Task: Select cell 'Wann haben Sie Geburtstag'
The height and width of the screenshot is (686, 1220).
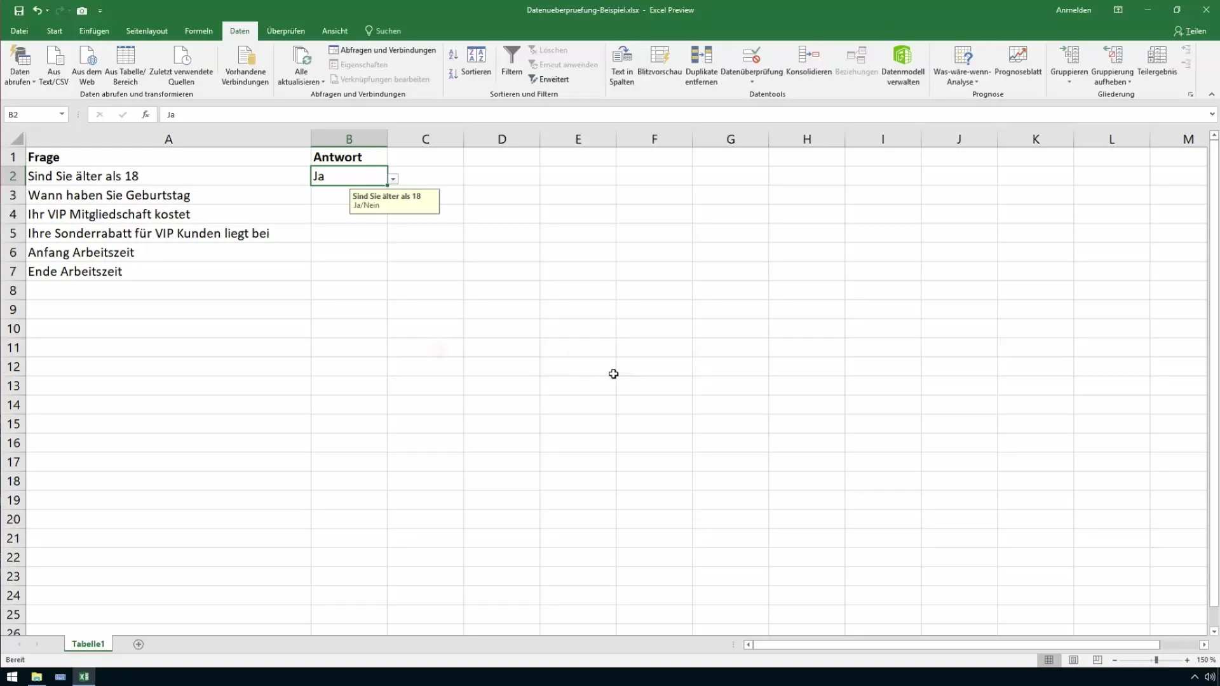Action: pyautogui.click(x=168, y=195)
